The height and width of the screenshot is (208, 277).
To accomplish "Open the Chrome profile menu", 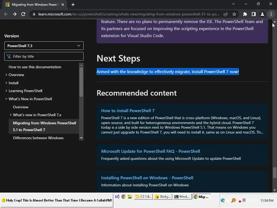I will coord(262,14).
